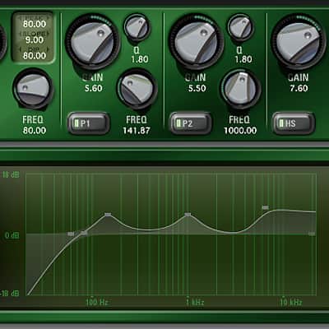Click the P1 band FREQ knob above 141.87
The width and height of the screenshot is (329, 329).
(137, 89)
